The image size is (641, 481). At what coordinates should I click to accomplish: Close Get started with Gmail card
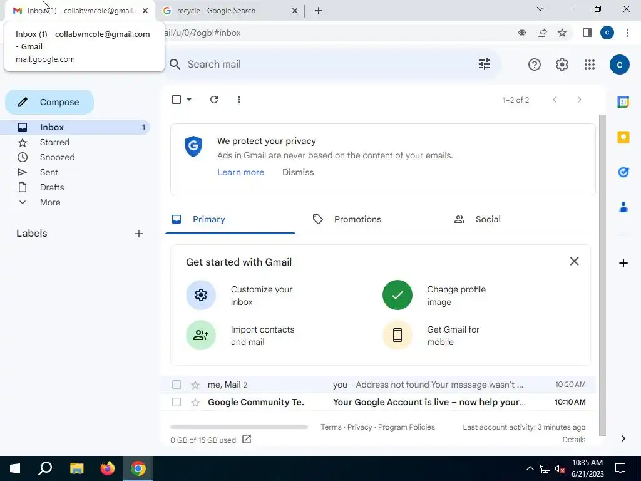[x=574, y=261]
